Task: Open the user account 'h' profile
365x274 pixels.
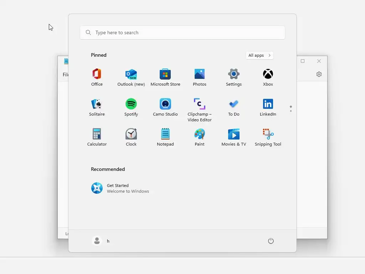Action: tap(101, 241)
